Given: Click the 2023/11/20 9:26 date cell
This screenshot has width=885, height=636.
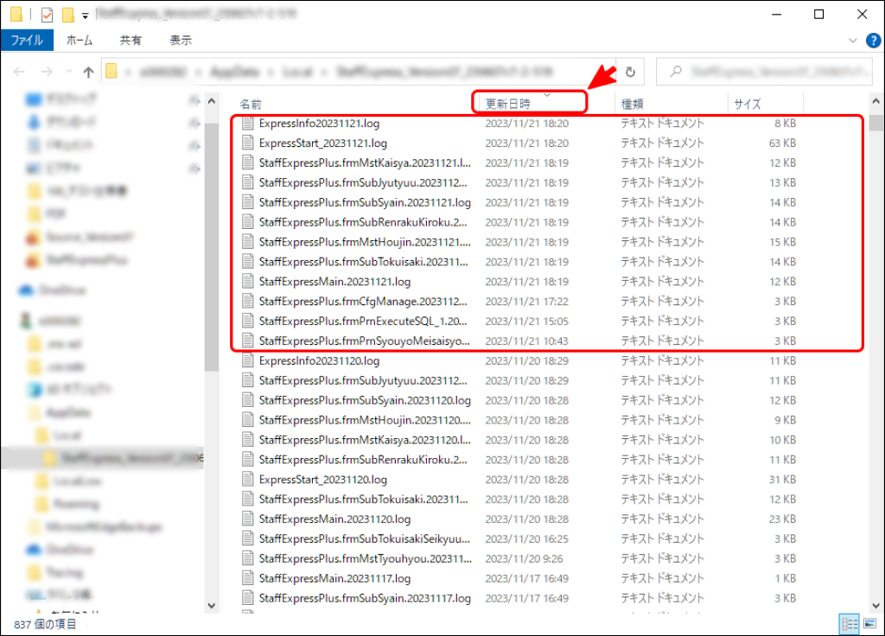Looking at the screenshot, I should click(x=524, y=559).
